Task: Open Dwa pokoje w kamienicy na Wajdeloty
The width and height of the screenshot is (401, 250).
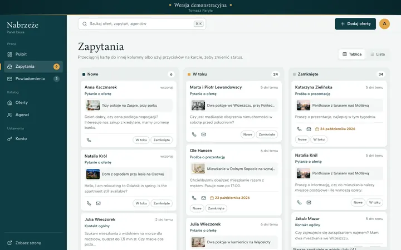Action: pos(234,242)
